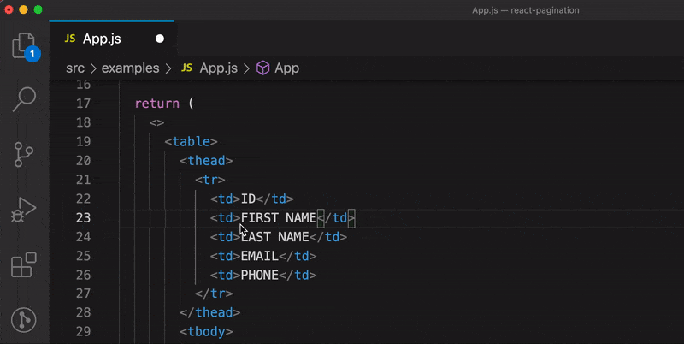This screenshot has width=684, height=344.
Task: Click the empty fragment tag on line 18
Action: point(157,122)
